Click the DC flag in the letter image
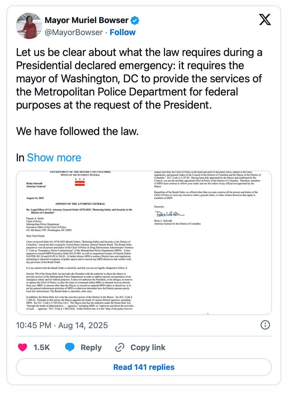 pyautogui.click(x=80, y=182)
